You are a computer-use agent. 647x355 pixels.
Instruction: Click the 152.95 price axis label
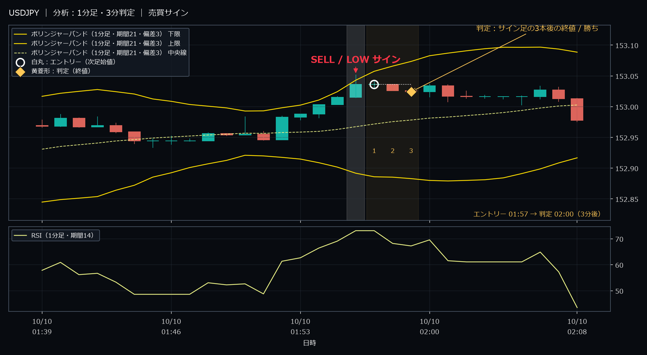click(627, 138)
